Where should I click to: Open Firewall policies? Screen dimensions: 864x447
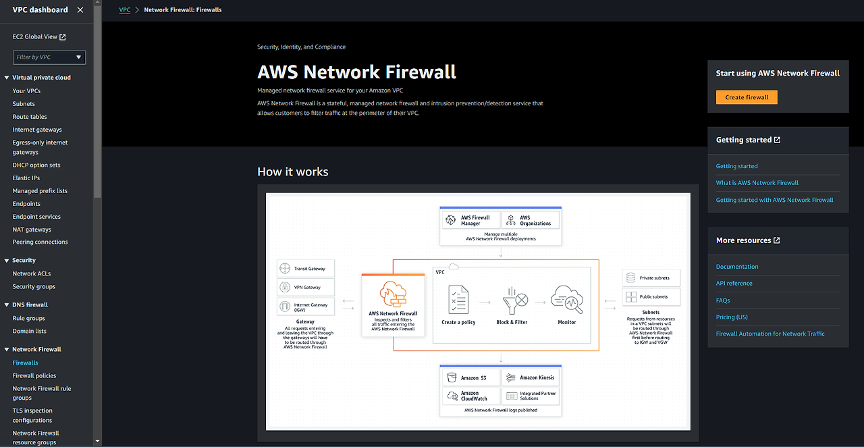[34, 376]
